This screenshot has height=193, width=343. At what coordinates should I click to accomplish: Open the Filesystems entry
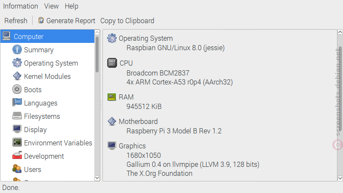pos(42,116)
